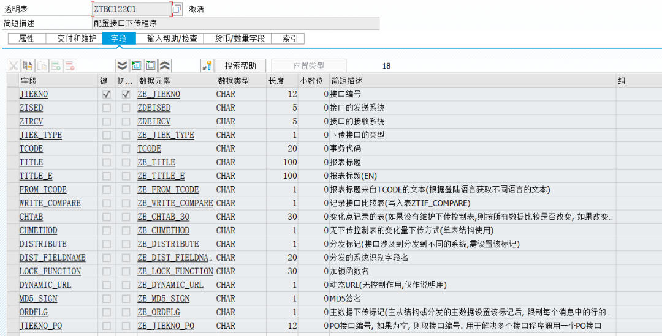Click the 字段 column header
This screenshot has height=336, width=662.
(58, 81)
